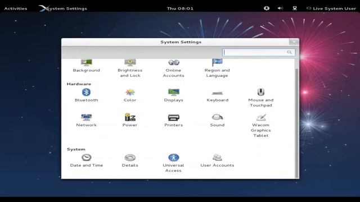Open Mouse and Touchpad settings
The image size is (360, 202).
[x=261, y=98]
